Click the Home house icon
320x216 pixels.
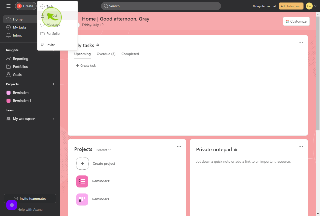(x=8, y=19)
